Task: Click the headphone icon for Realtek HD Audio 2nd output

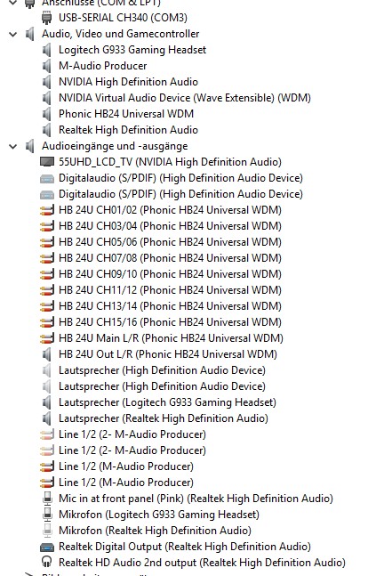Action: [46, 562]
